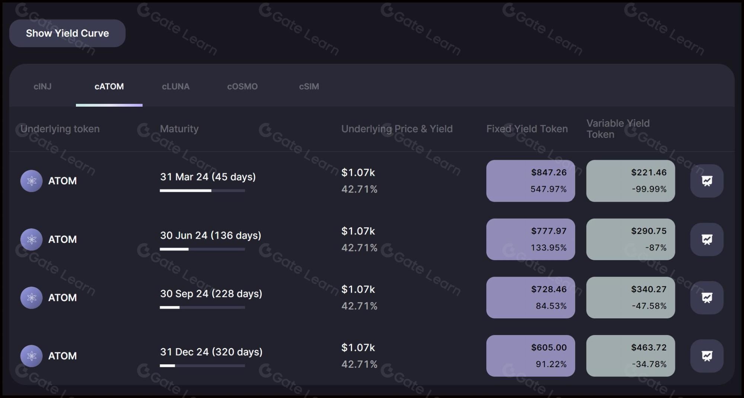Click ATOM token logo in third row

coord(31,298)
